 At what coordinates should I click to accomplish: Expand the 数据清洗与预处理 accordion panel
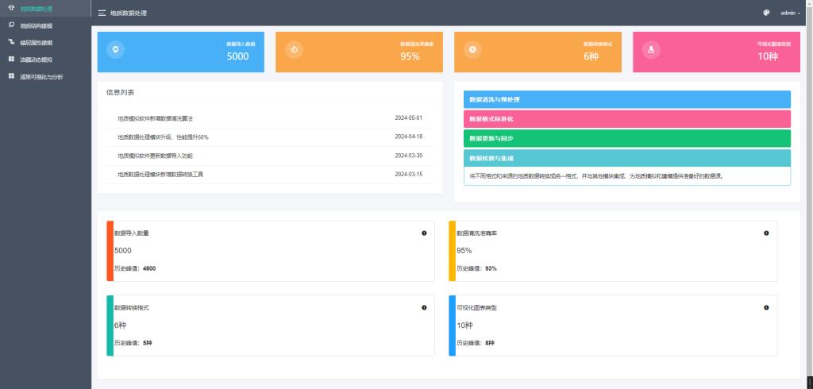tap(626, 99)
